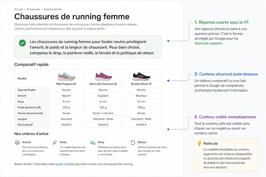Click the '159,99 €' price cell
The width and height of the screenshot is (266, 177).
(103, 125)
